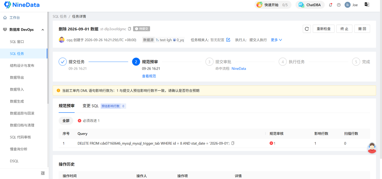Image resolution: width=382 pixels, height=179 pixels.
Task: Collapse the sidebar menu
Action: 43,173
